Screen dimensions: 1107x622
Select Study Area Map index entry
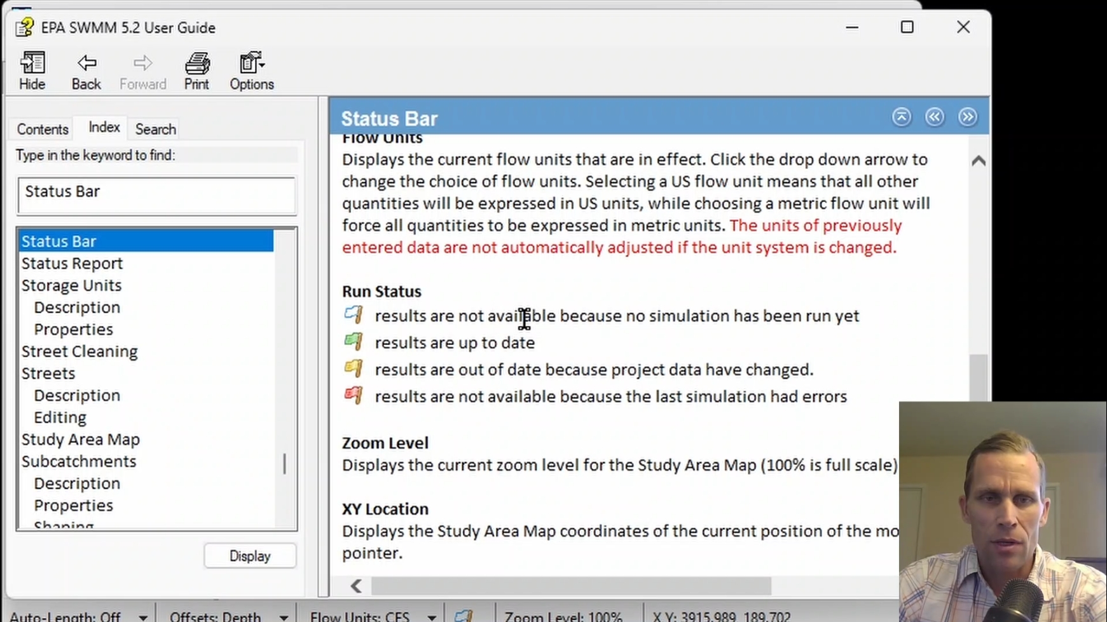[x=81, y=439]
